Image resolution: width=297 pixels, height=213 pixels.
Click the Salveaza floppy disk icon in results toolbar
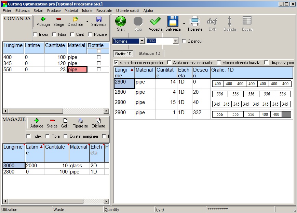(173, 21)
